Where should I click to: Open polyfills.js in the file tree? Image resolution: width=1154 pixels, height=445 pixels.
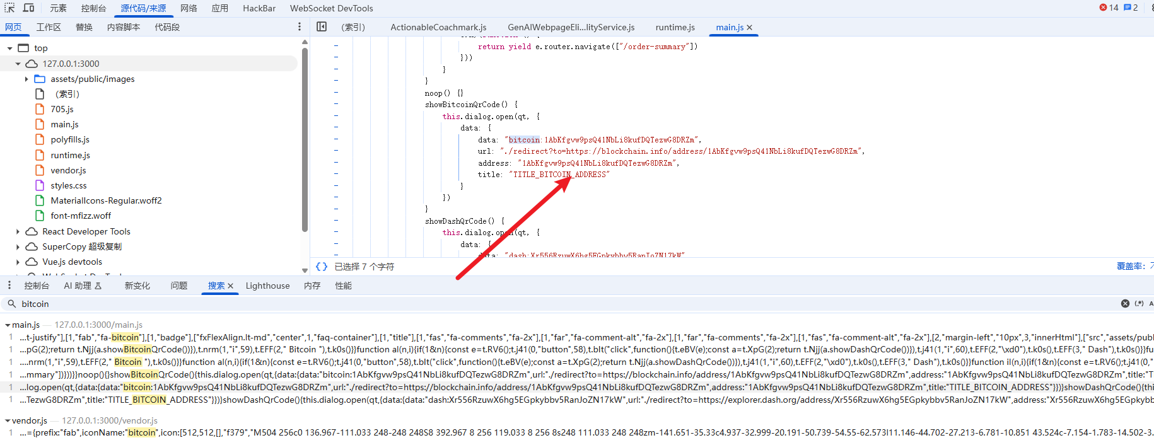(70, 139)
